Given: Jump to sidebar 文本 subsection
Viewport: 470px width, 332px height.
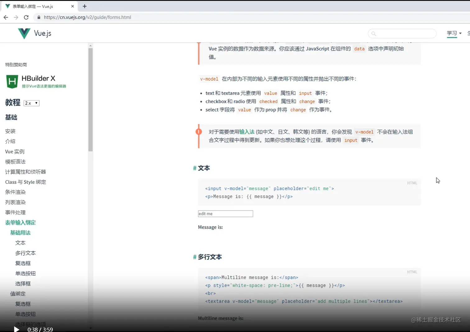Looking at the screenshot, I should coord(21,243).
